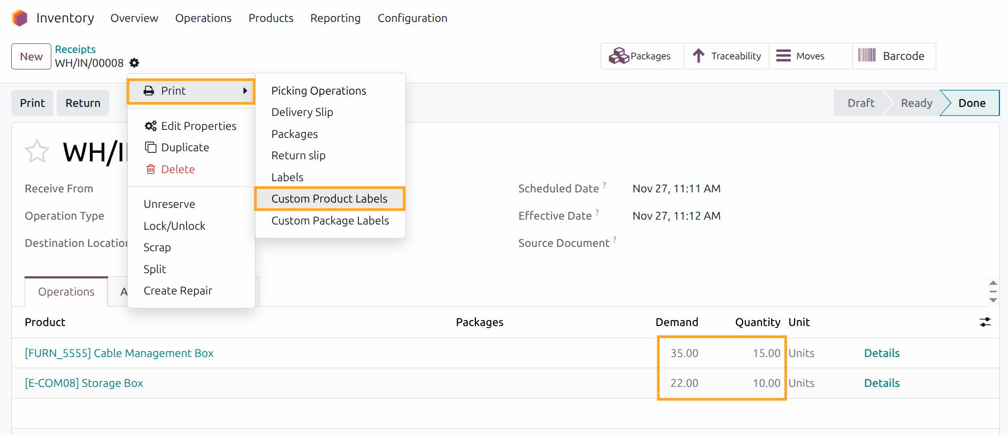The width and height of the screenshot is (1008, 435).
Task: Open the Configuration menu
Action: click(412, 18)
